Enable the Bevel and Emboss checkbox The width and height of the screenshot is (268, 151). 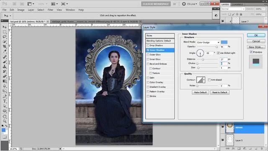pyautogui.click(x=148, y=64)
